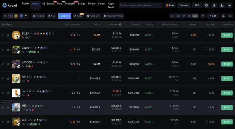Copy the BILLY contract address icon

coord(35,34)
